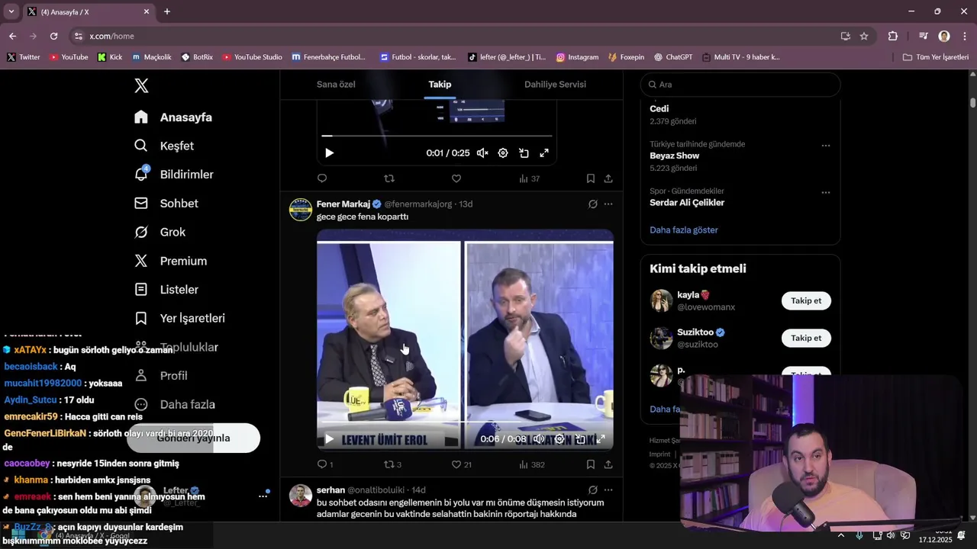The width and height of the screenshot is (977, 549).
Task: Open Fener Markaj profile avatar
Action: click(301, 209)
